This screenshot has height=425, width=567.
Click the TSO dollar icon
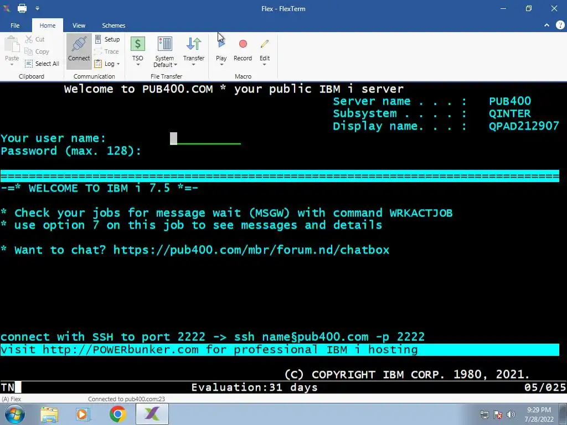tap(138, 44)
